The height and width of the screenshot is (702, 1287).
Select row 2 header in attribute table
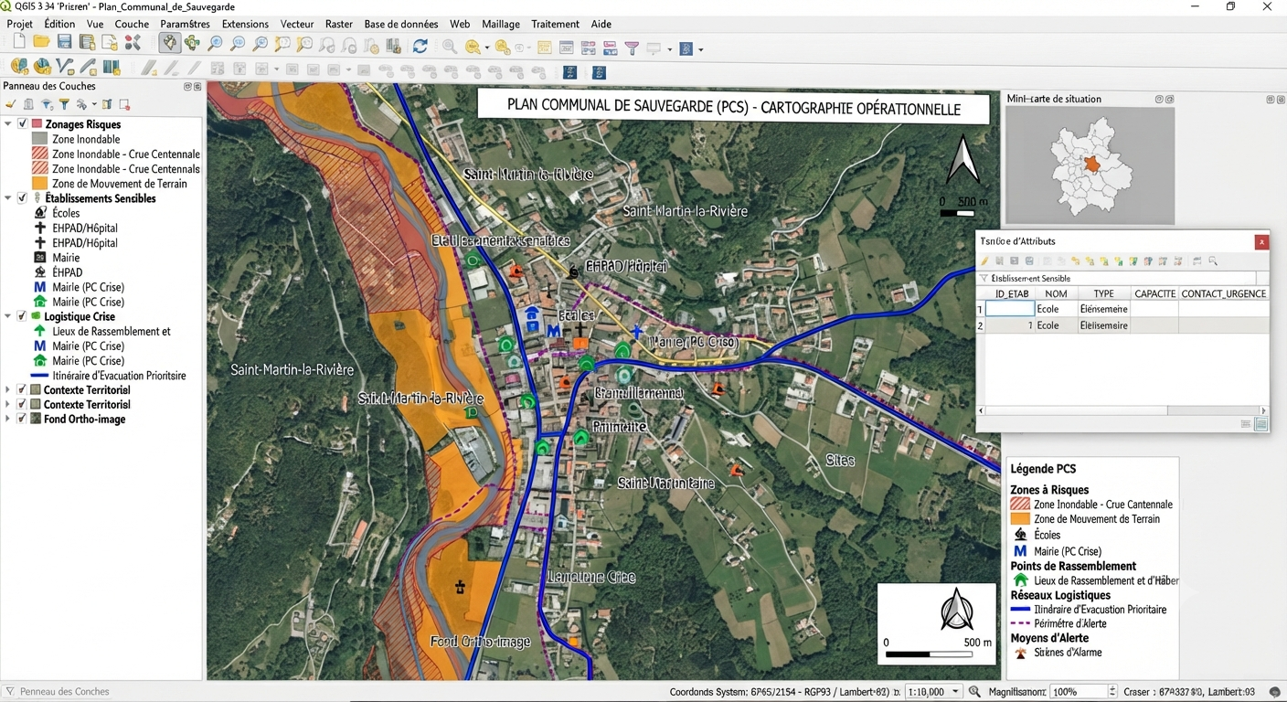coord(981,325)
